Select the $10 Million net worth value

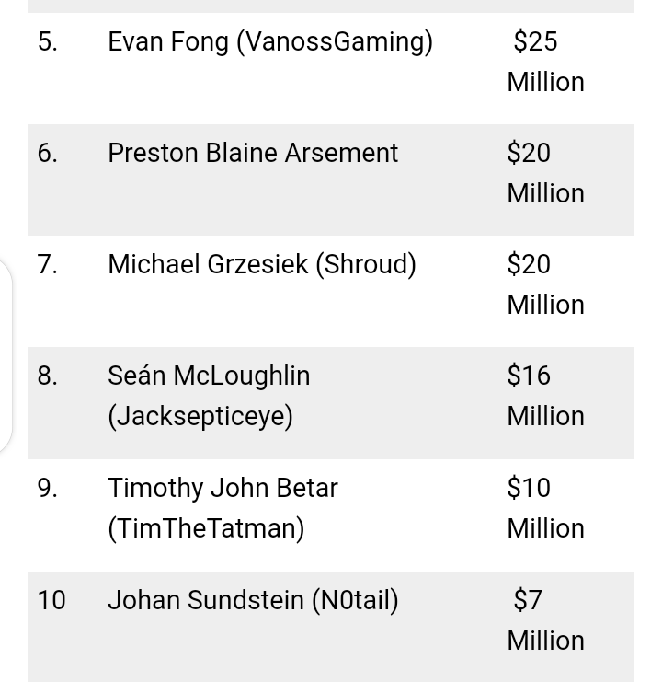(x=545, y=508)
